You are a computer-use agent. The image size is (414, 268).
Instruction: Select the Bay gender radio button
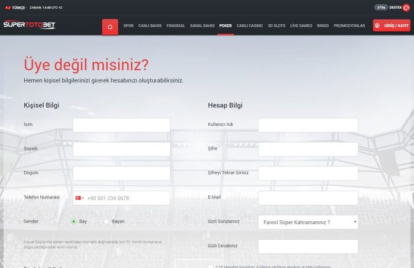(x=74, y=221)
